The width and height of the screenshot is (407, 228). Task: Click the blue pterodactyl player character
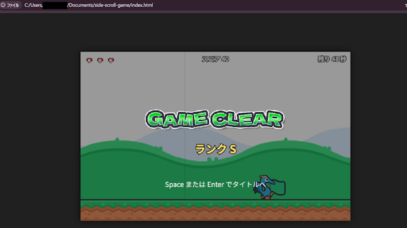pyautogui.click(x=263, y=187)
